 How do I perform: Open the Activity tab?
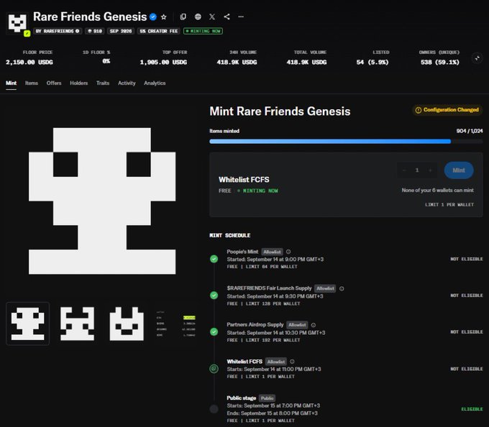tap(127, 83)
